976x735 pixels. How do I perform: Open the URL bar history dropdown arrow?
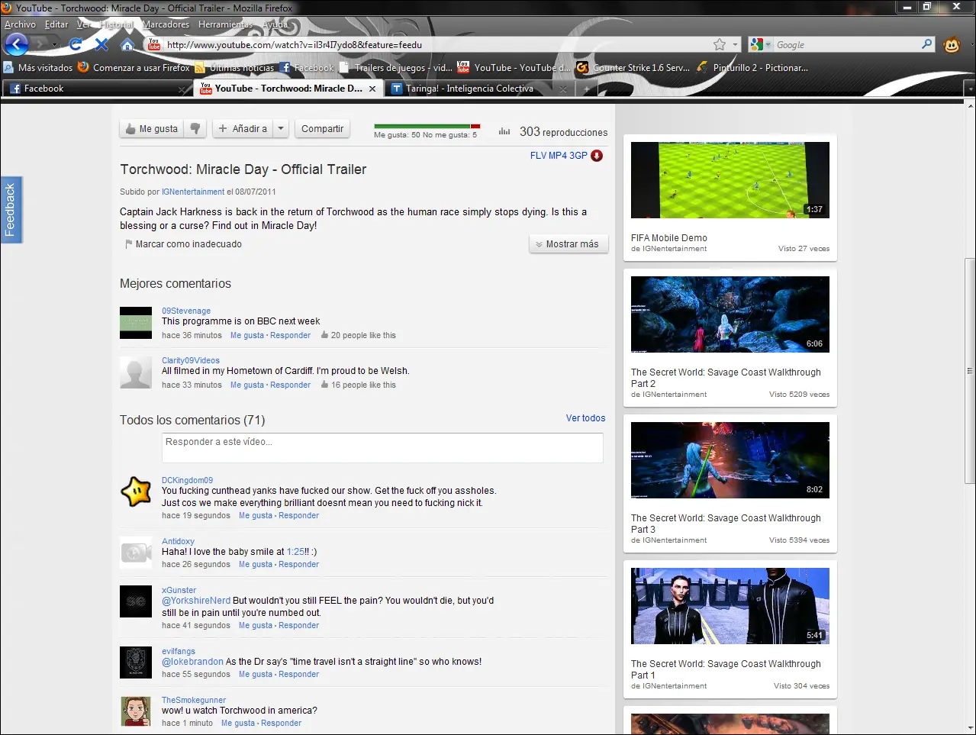[x=736, y=44]
